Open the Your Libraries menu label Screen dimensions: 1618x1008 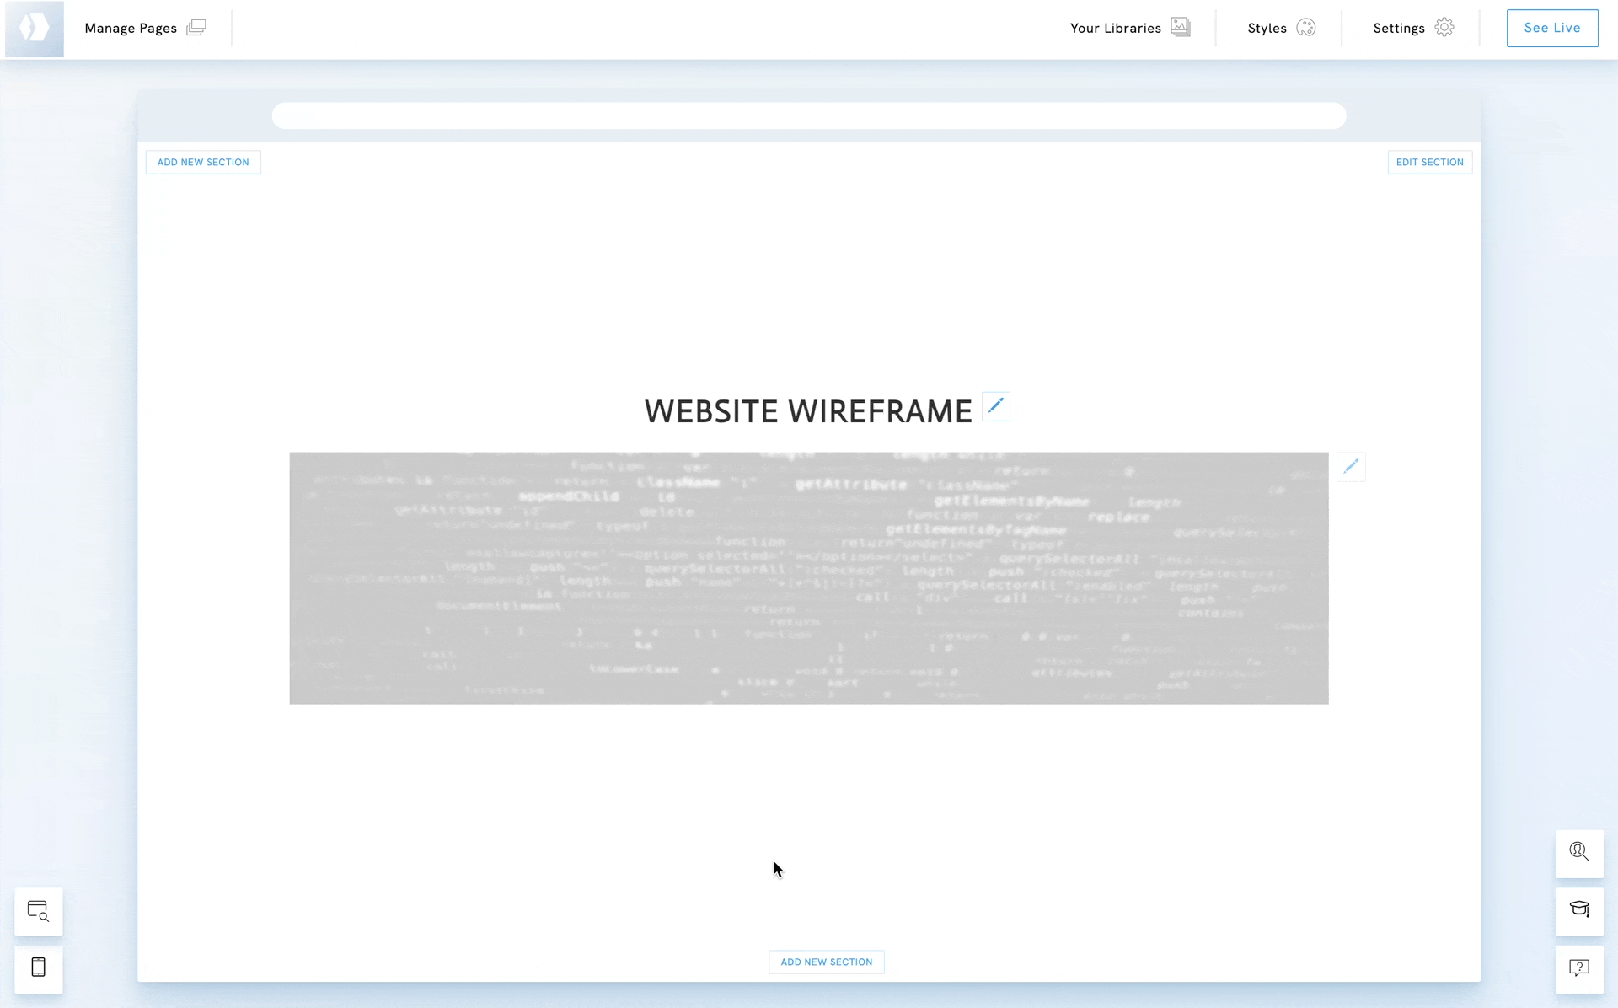pos(1115,28)
